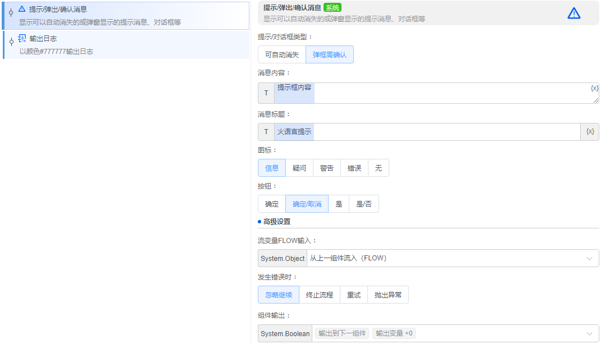This screenshot has width=601, height=344.
Task: Click the 终止流程 error handling button
Action: (319, 294)
